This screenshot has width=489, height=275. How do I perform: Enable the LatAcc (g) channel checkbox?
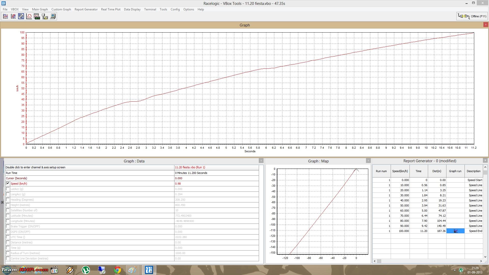[8, 189]
